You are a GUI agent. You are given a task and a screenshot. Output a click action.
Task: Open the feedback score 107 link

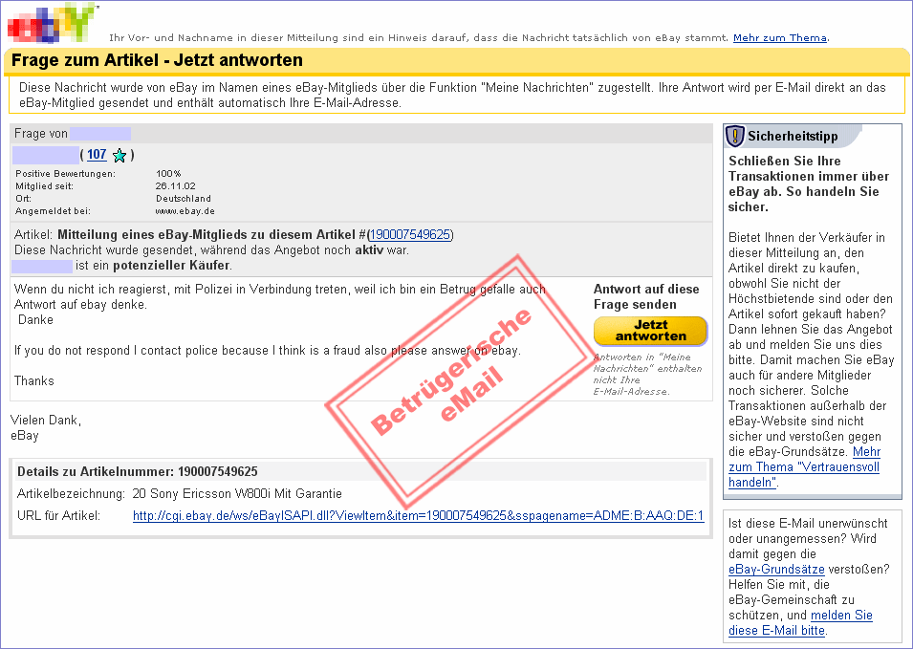(97, 154)
